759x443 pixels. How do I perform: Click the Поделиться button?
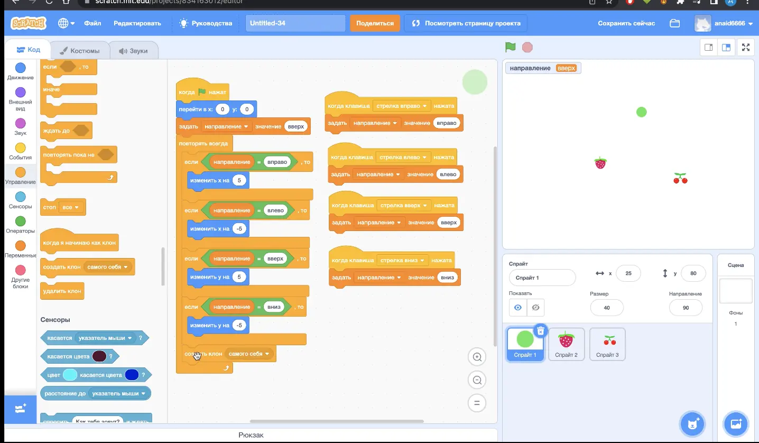click(x=375, y=23)
